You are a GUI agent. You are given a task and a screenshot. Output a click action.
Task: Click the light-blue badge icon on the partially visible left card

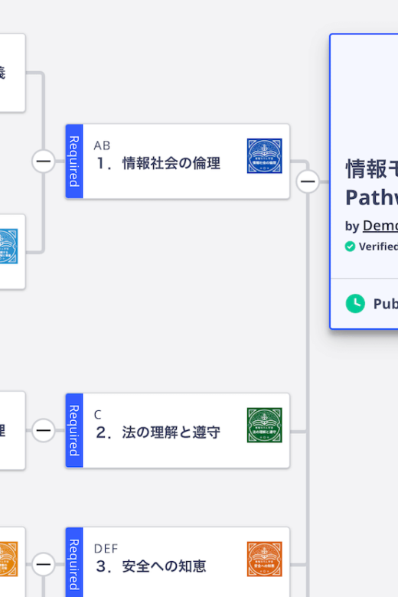[8, 246]
